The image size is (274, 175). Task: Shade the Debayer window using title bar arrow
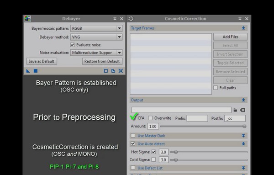115,19
